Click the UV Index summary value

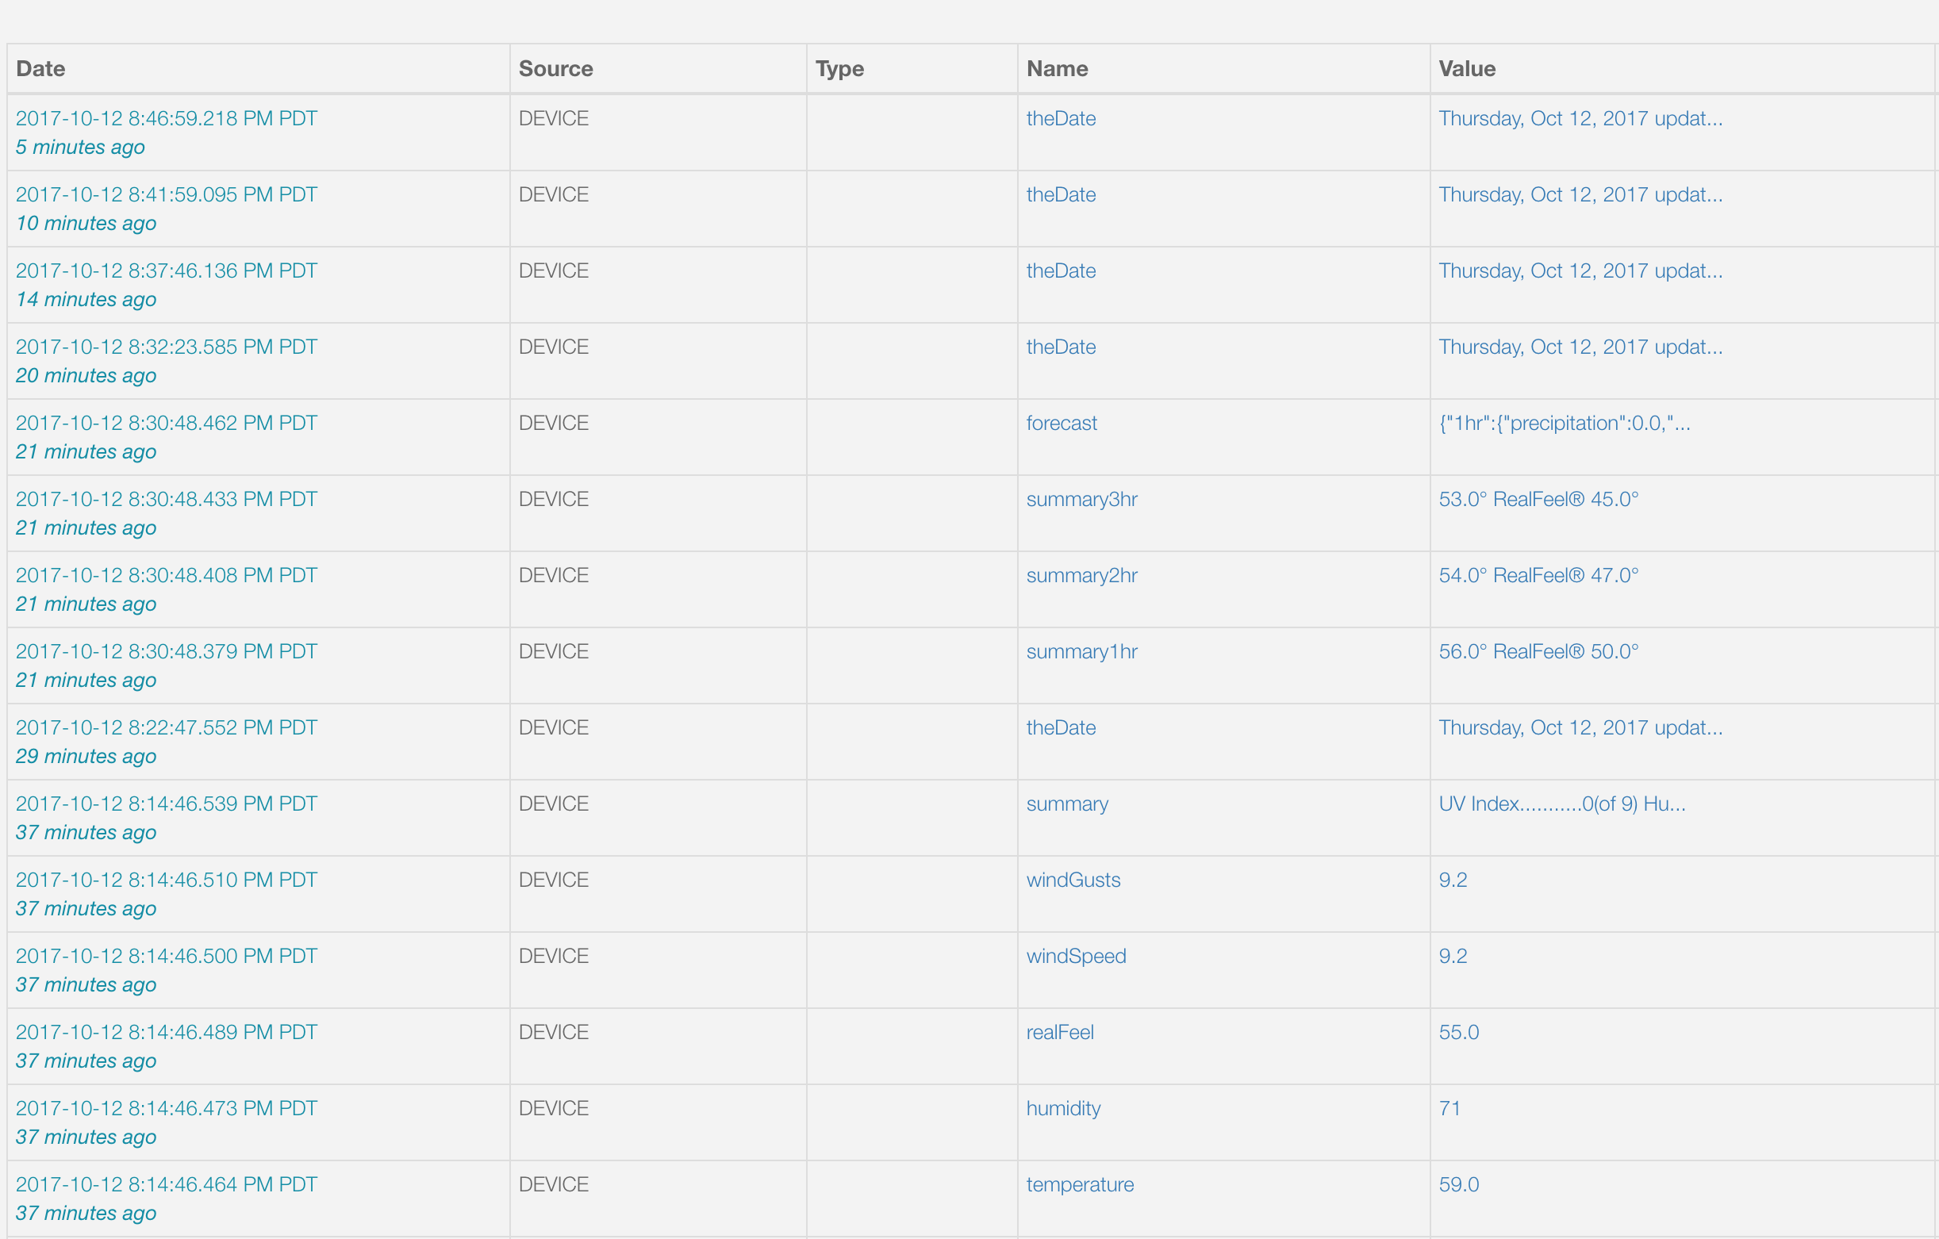pos(1562,804)
